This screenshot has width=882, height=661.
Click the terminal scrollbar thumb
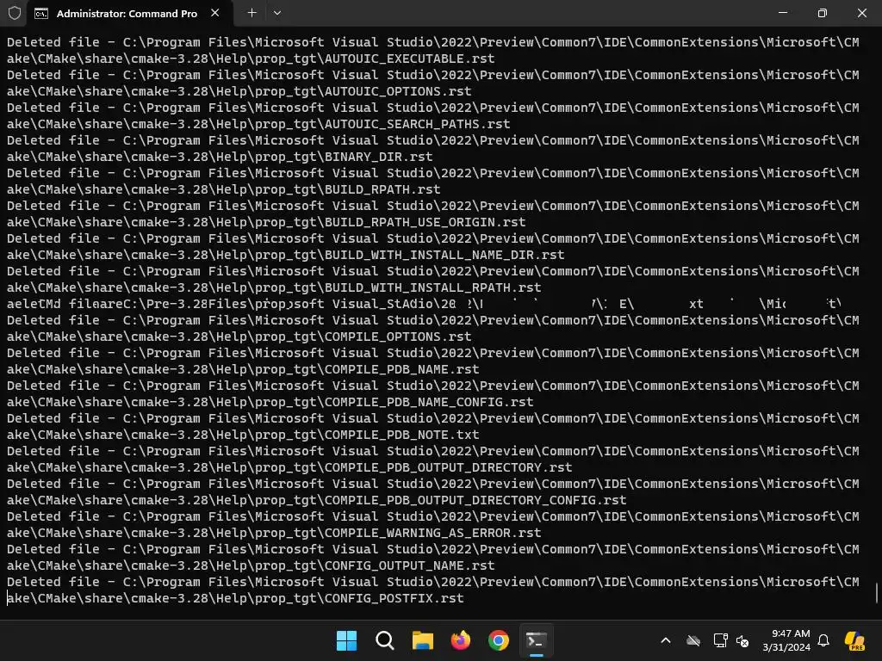point(877,592)
